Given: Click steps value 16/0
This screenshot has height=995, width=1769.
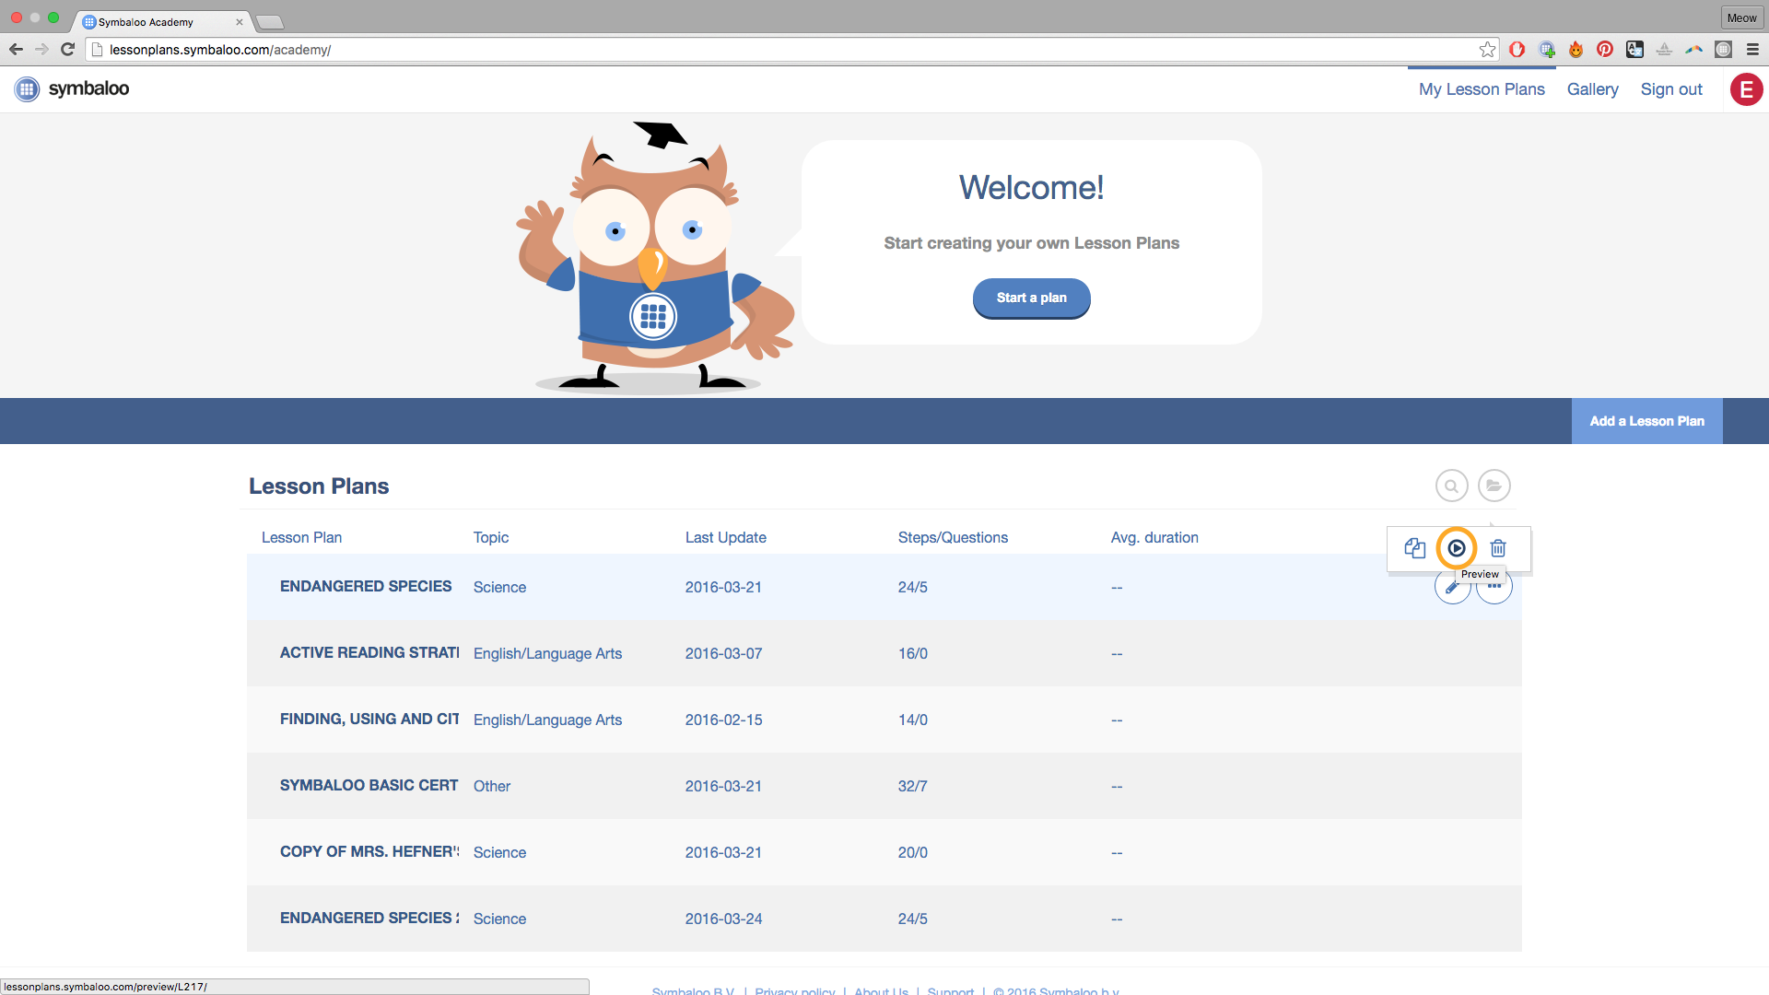Looking at the screenshot, I should click(x=912, y=653).
